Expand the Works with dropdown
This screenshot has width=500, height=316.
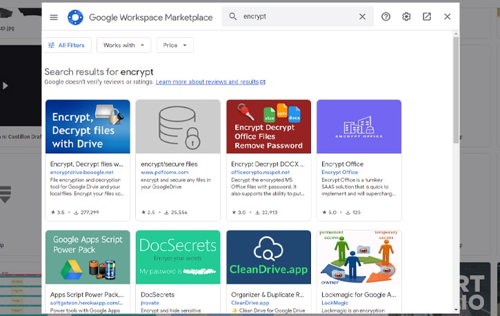click(123, 46)
